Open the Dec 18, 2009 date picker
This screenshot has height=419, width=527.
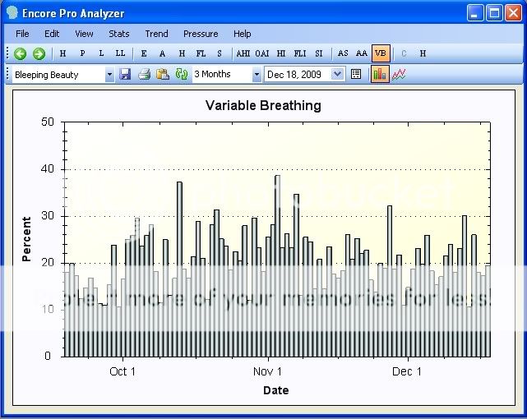click(x=338, y=75)
